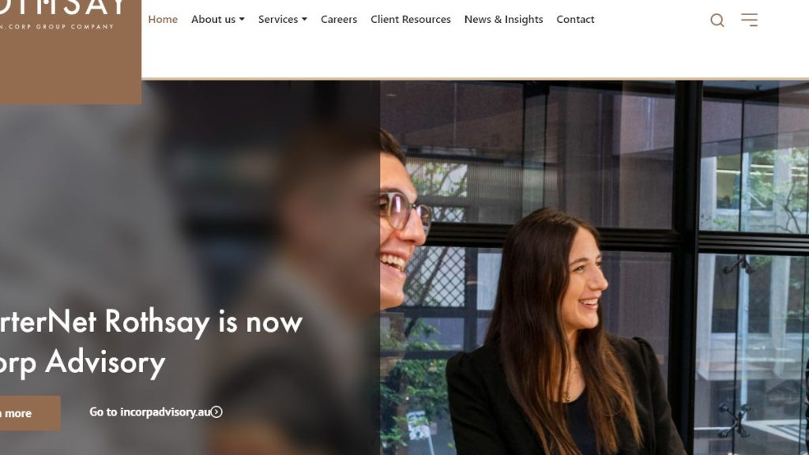Image resolution: width=809 pixels, height=455 pixels.
Task: Open the Careers page
Action: pyautogui.click(x=338, y=19)
